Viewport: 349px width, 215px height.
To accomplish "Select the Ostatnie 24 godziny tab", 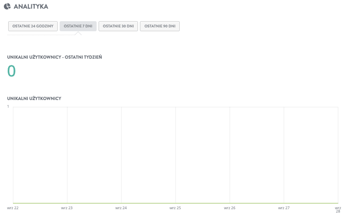I will 33,26.
